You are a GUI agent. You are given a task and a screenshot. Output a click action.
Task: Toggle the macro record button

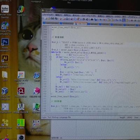pyautogui.click(x=132, y=20)
